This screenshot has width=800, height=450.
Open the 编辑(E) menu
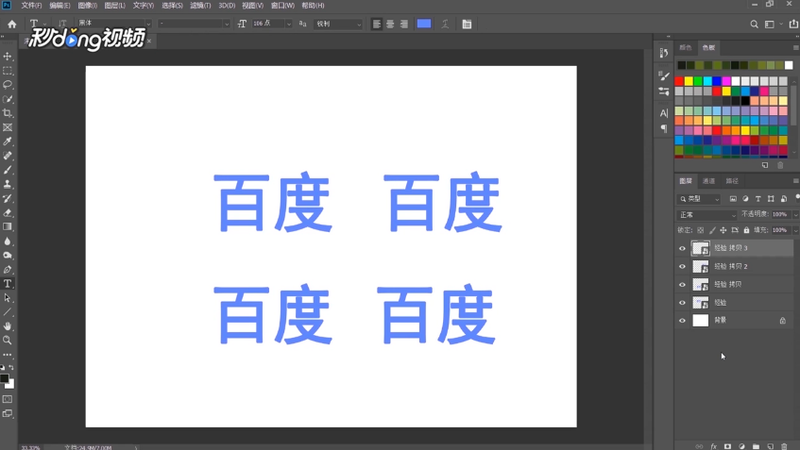[x=60, y=5]
